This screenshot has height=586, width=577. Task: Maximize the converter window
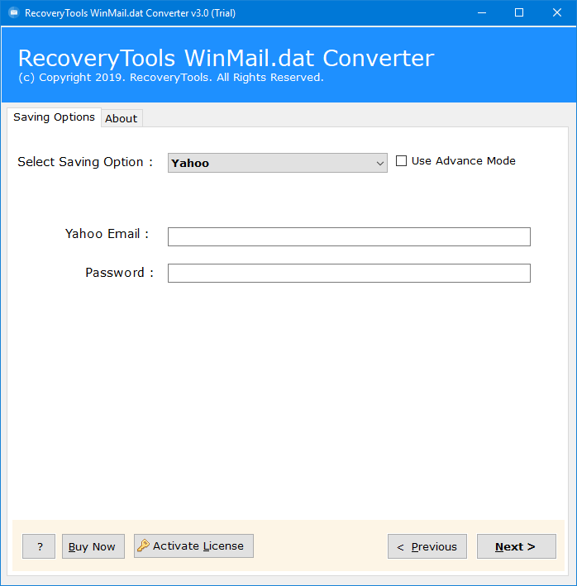pos(519,12)
